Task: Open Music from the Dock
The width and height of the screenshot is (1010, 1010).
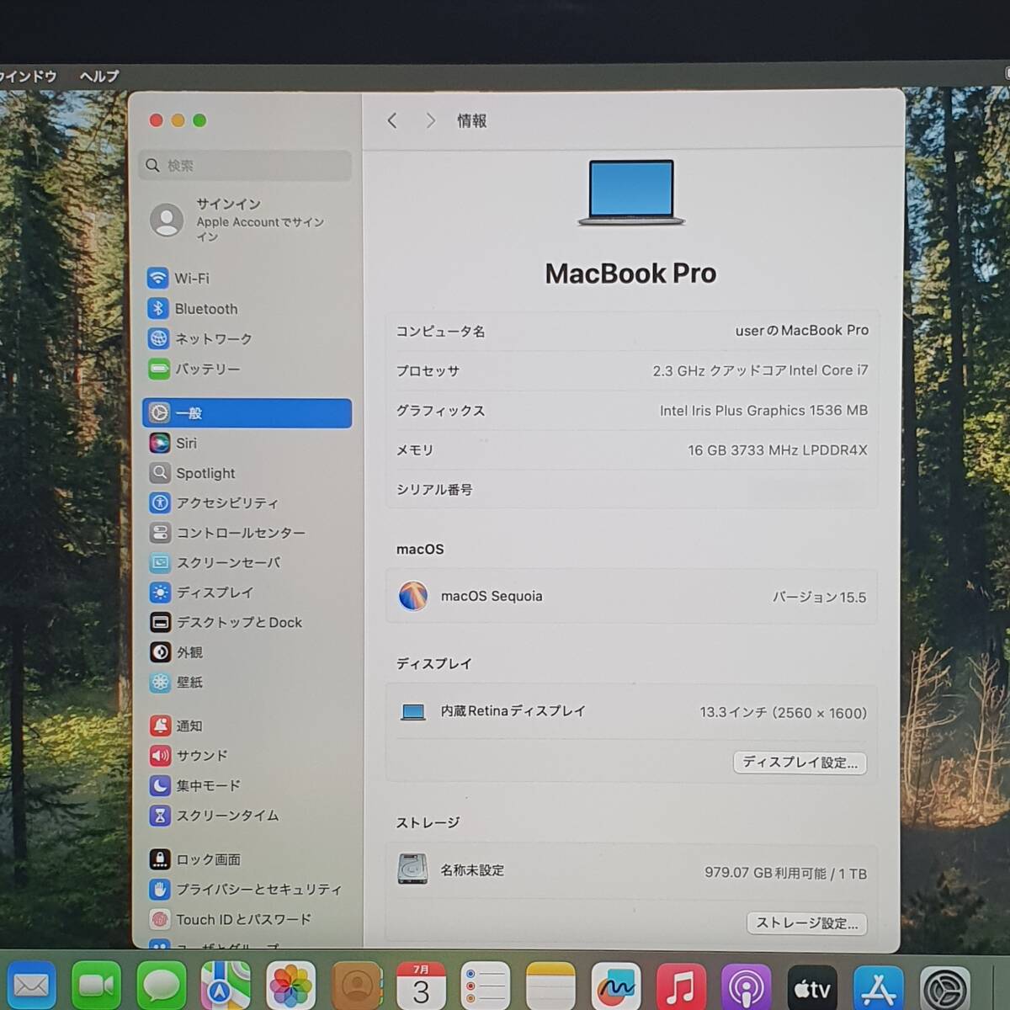Action: point(681,986)
